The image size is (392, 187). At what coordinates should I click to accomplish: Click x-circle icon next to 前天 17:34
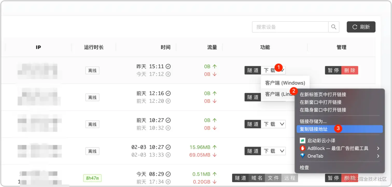tap(168, 182)
